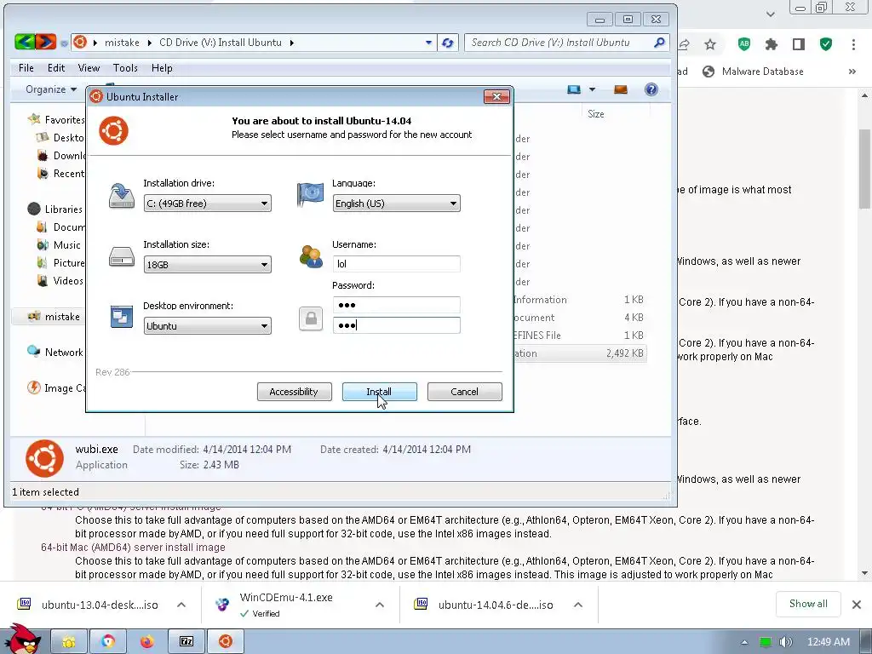
Task: Focus the password confirmation field
Action: (x=397, y=325)
